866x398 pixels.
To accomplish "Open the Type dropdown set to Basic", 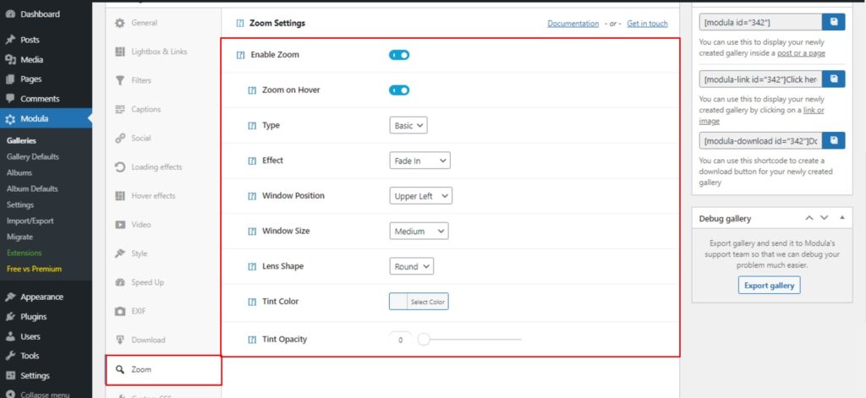I will tap(408, 125).
